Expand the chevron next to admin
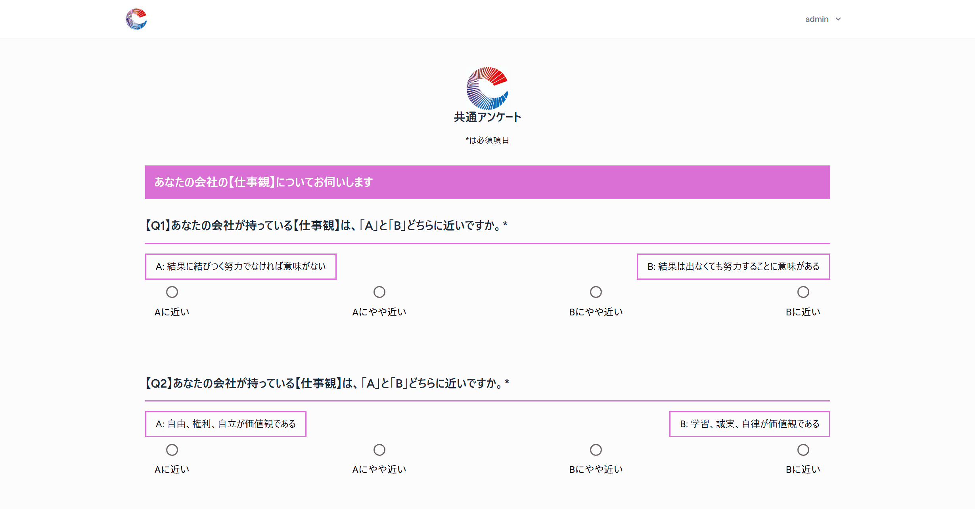The height and width of the screenshot is (509, 975). (x=838, y=19)
